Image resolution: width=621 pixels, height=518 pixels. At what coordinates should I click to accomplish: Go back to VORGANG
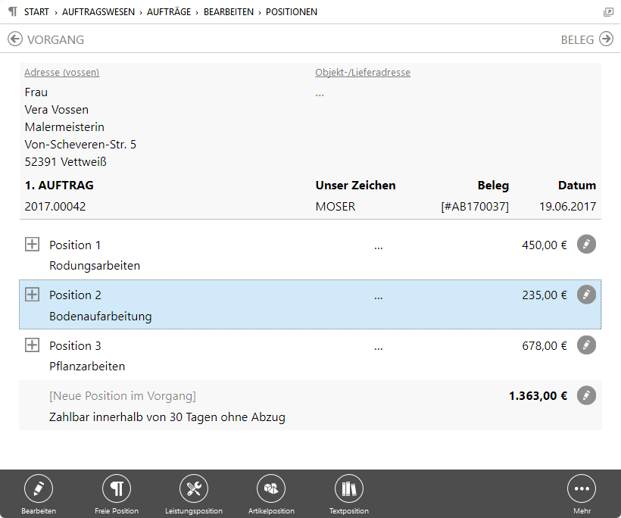[x=46, y=39]
